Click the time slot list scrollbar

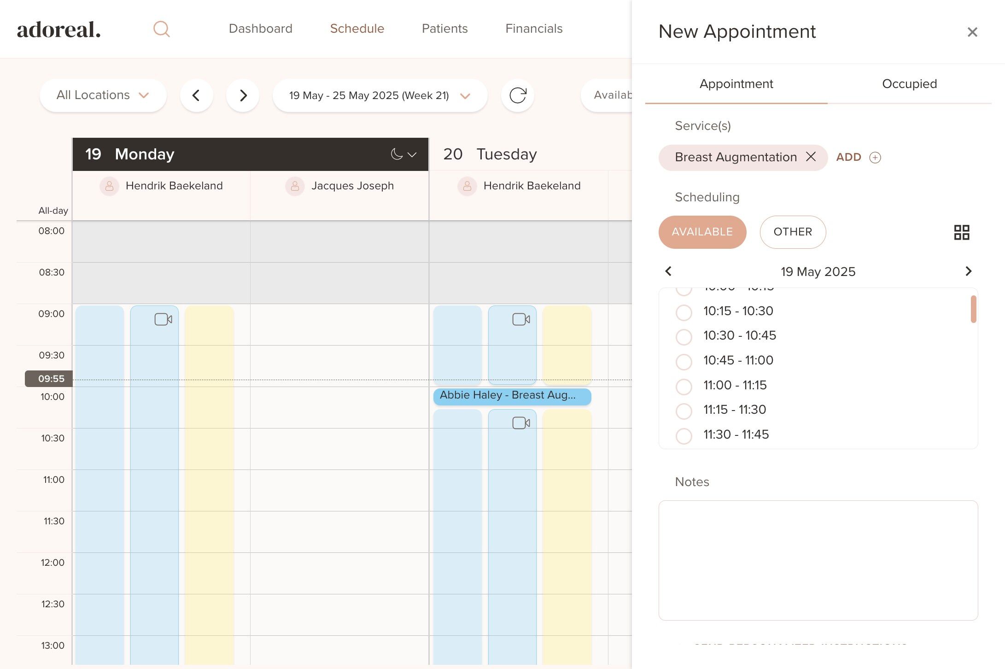(973, 309)
